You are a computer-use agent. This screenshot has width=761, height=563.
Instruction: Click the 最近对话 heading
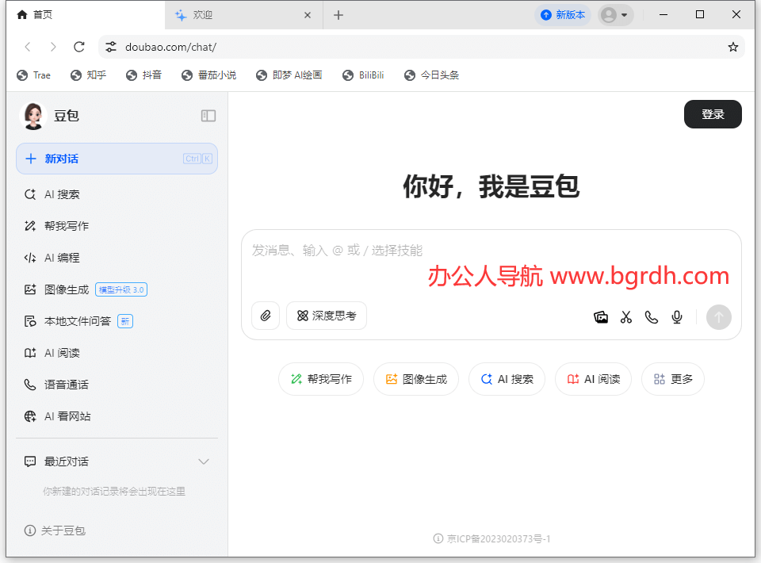tap(67, 461)
